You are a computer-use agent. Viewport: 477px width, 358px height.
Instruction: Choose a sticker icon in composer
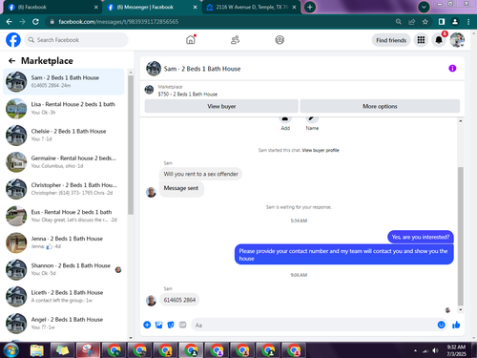(171, 325)
